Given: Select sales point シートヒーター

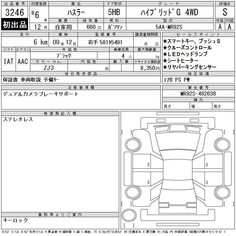Looking at the screenshot, I should (181, 60).
